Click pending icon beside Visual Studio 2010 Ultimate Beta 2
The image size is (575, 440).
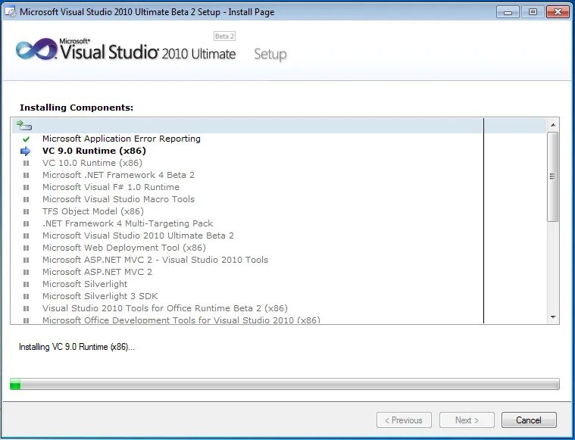click(26, 236)
